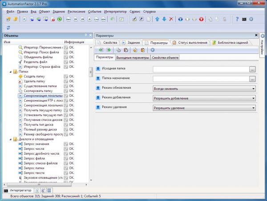Click the blue up arrow toolbar icon
This screenshot has height=201, width=267.
click(157, 19)
